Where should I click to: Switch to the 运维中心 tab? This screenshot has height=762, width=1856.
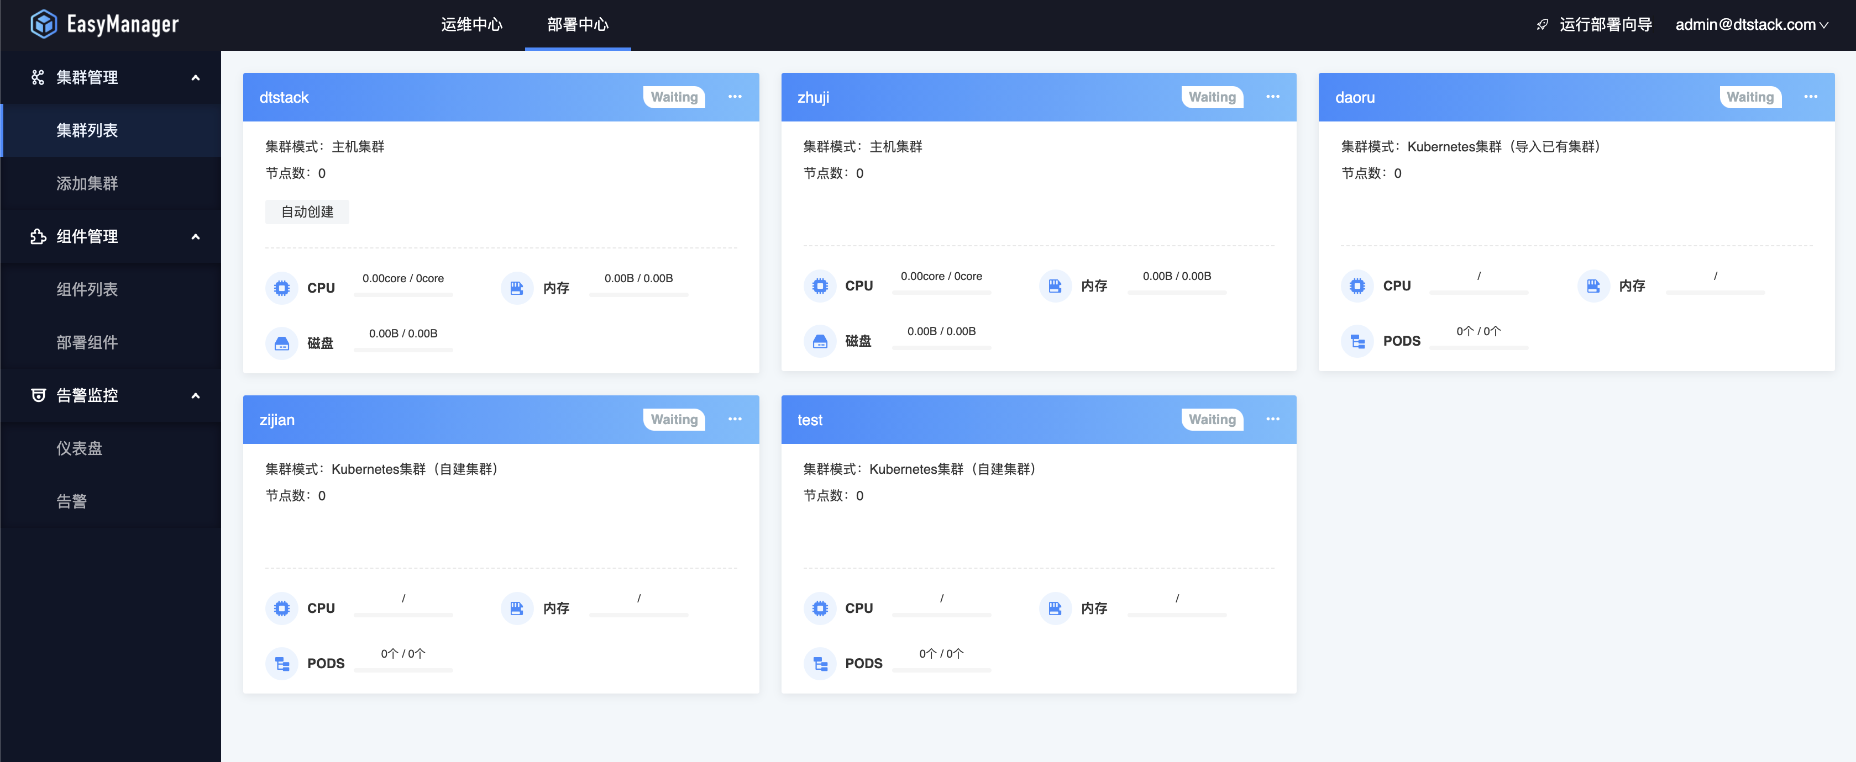[x=471, y=24]
